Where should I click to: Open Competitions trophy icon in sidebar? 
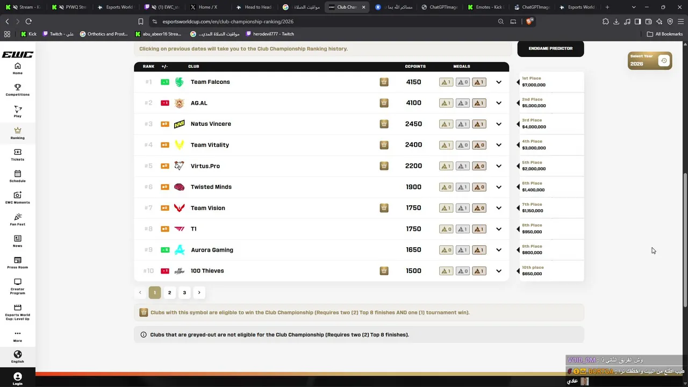point(18,90)
